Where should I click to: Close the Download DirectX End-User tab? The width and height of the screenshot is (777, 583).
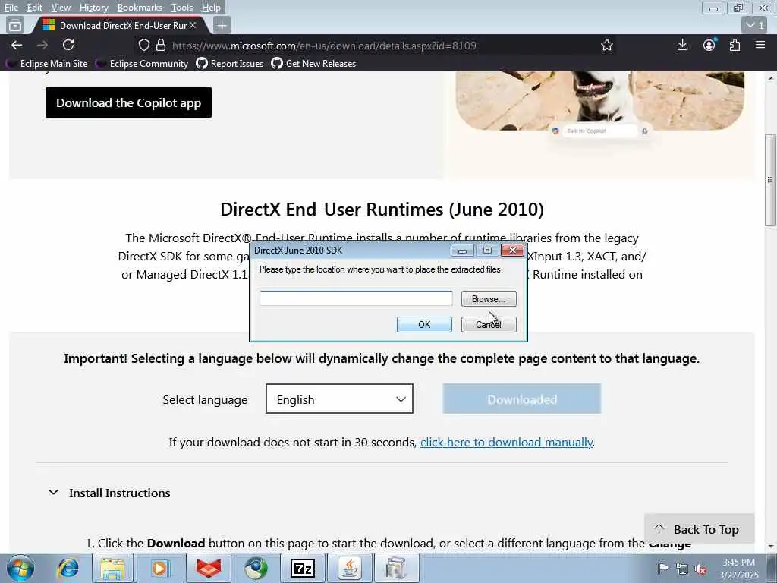[193, 25]
